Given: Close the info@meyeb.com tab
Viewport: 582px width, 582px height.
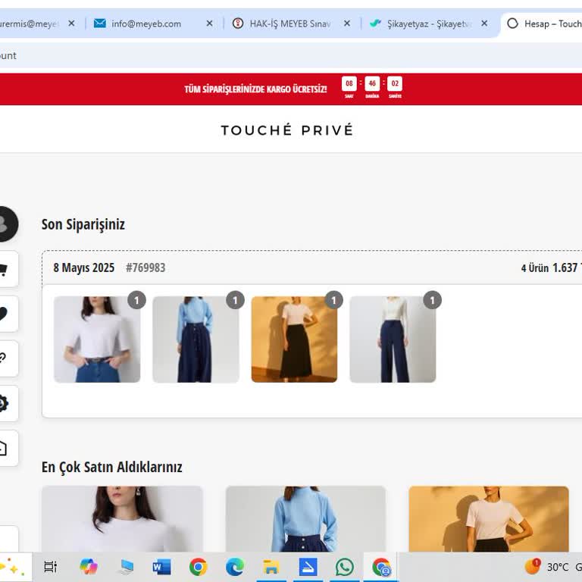Looking at the screenshot, I should 209,23.
